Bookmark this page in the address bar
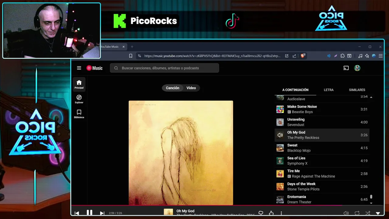 point(131,56)
